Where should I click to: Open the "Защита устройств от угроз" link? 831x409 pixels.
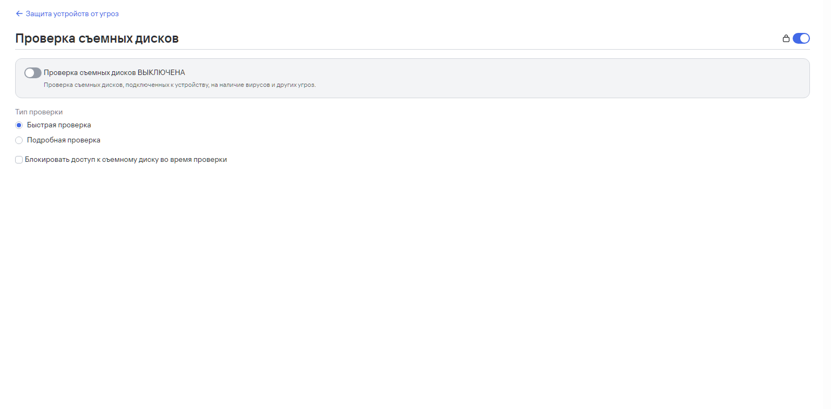coord(72,13)
